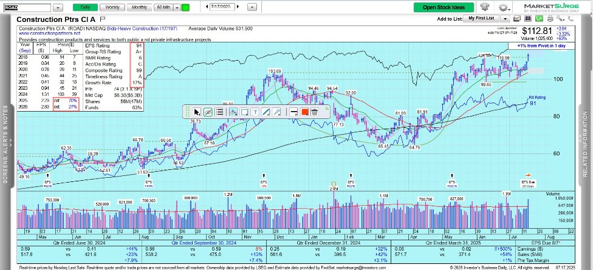Viewport: 593px width, 270px height.
Task: Expand the intraday interval dropdown
Action: tap(176, 7)
